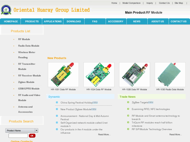190x142 pixels.
Task: Open the HR-1026 Data RF Module thumbnail
Action: pos(135,75)
